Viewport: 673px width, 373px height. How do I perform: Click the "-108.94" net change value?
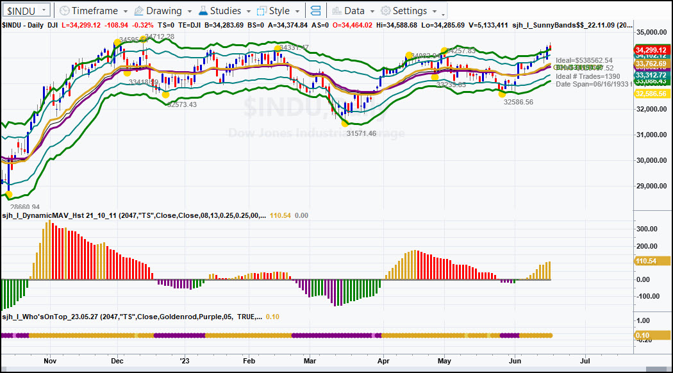(116, 26)
